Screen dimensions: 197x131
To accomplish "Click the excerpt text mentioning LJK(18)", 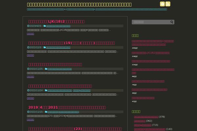I will point(69,30).
